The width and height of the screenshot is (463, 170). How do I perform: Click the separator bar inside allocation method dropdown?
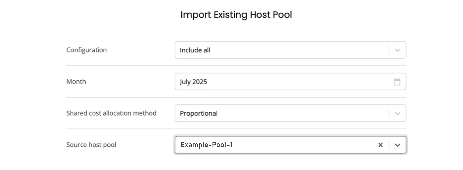point(389,113)
